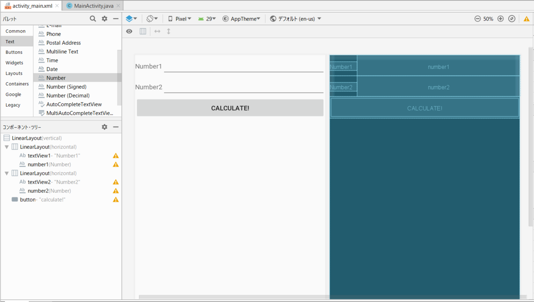Select root LinearLayout(vertical) in tree
The height and width of the screenshot is (302, 534).
[x=61, y=138]
